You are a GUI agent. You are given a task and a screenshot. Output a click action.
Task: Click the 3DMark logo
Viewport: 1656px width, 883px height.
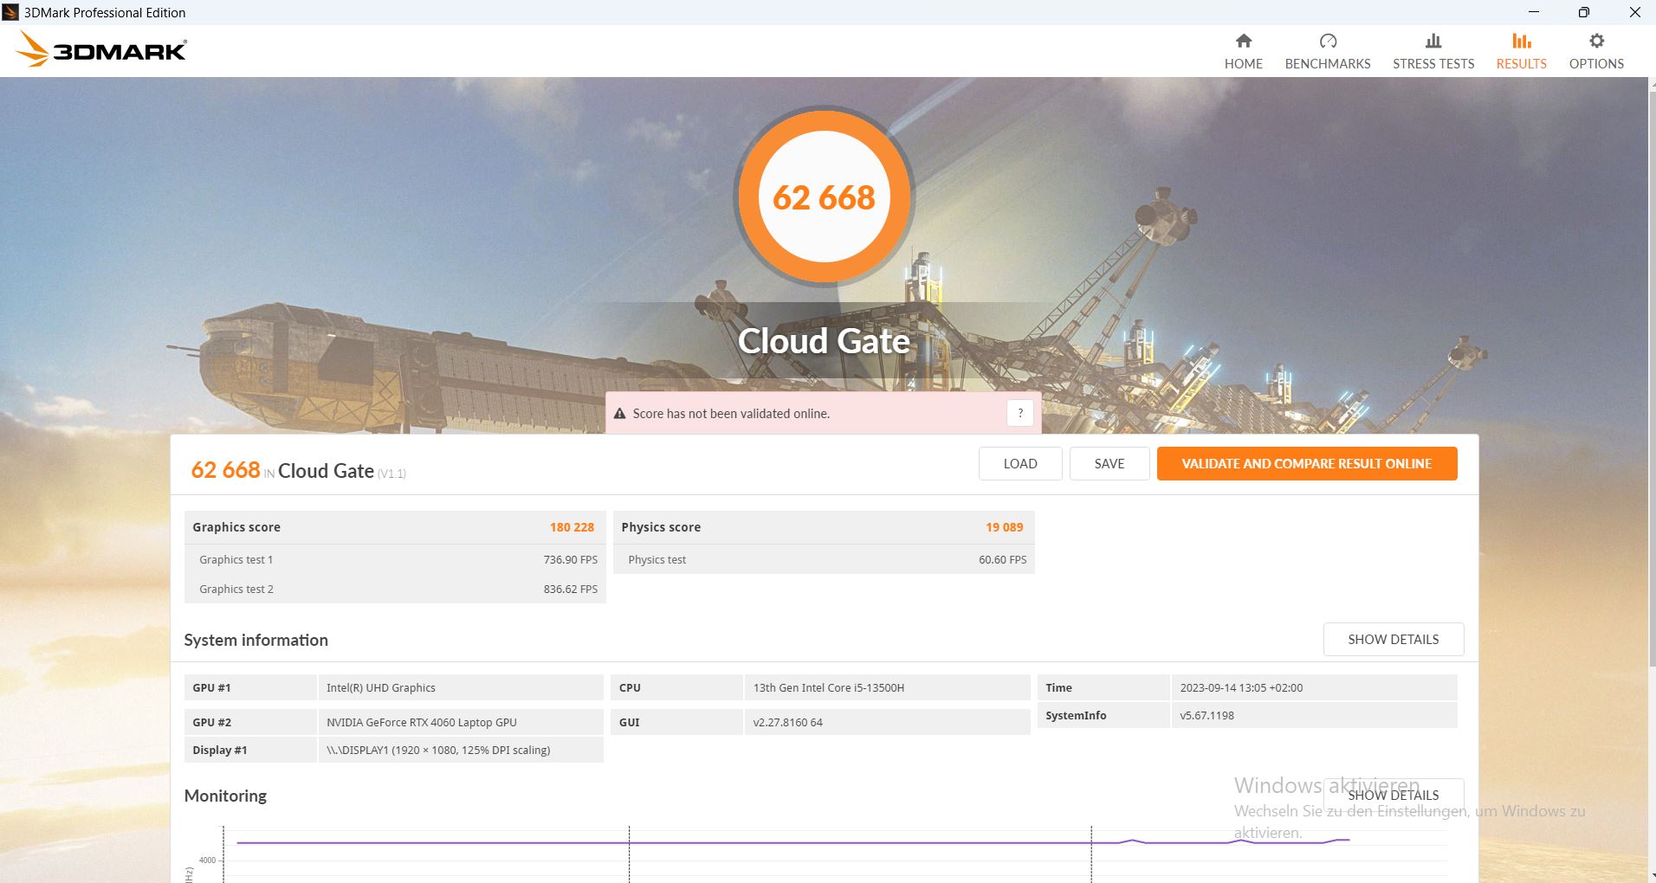[x=102, y=50]
